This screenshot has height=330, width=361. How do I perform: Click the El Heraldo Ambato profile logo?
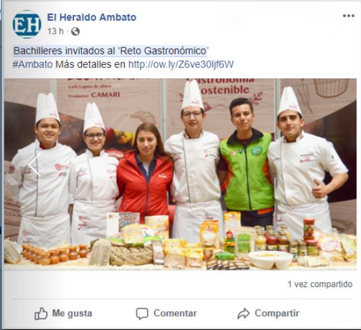tap(27, 24)
